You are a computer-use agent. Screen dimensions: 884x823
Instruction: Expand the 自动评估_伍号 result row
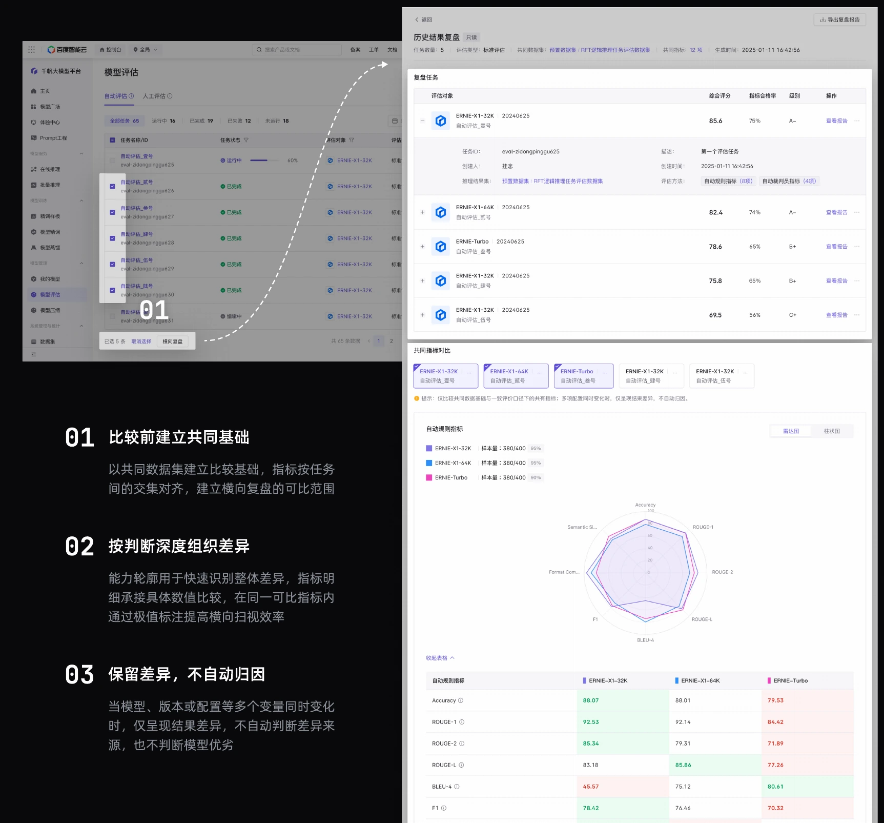click(422, 315)
